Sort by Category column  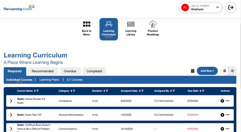(71, 91)
